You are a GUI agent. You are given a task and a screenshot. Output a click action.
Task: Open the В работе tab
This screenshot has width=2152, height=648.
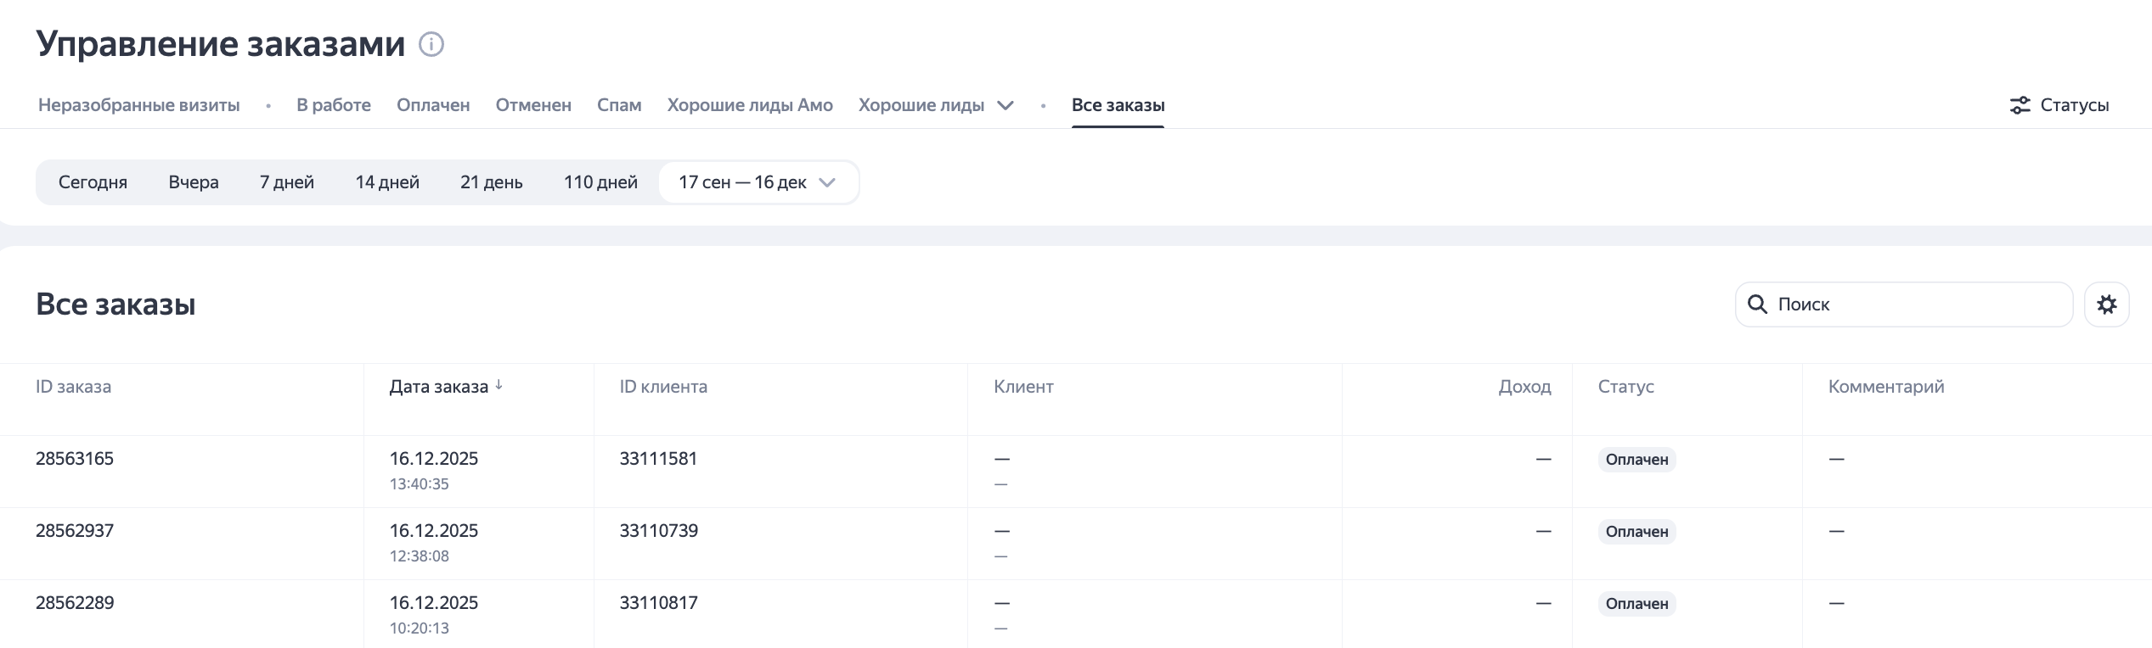click(x=334, y=105)
